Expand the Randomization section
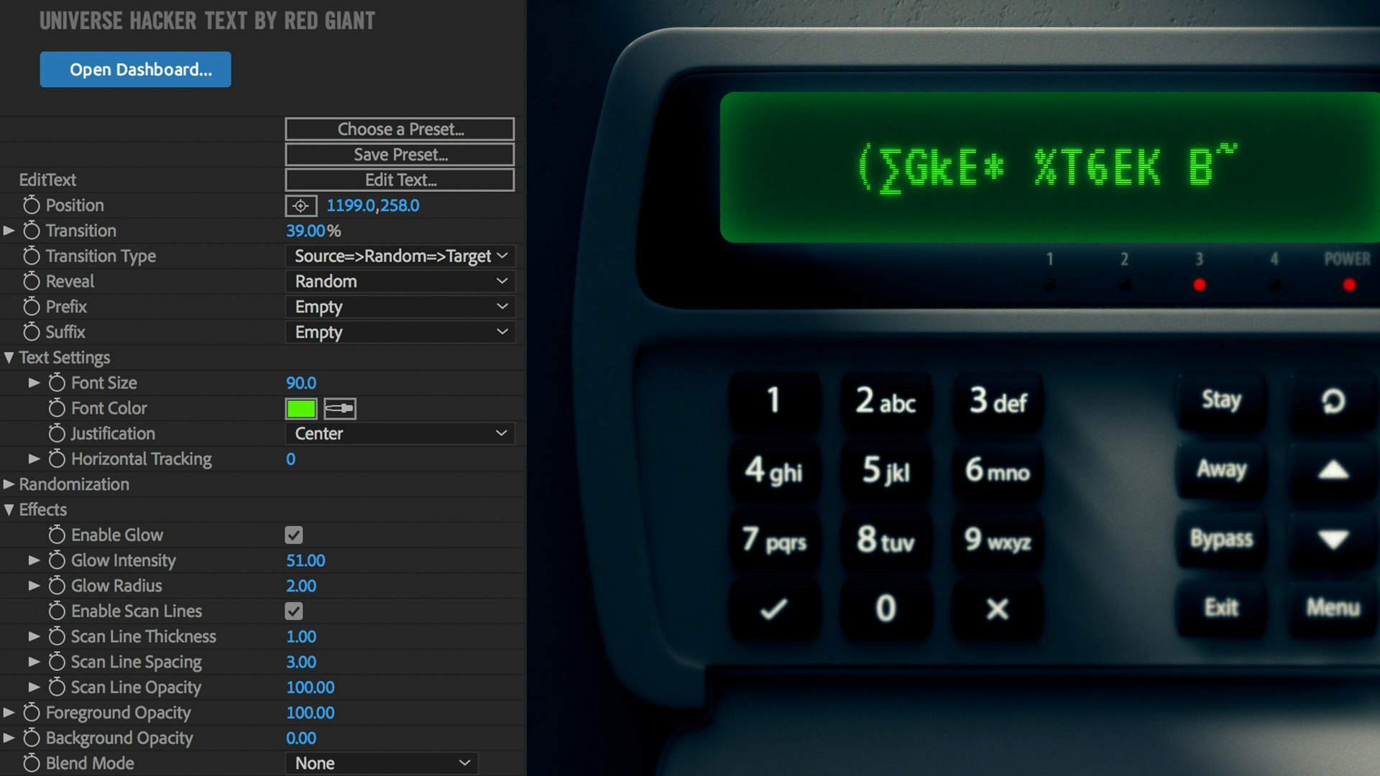Screen dimensions: 1380x776 click(9, 484)
